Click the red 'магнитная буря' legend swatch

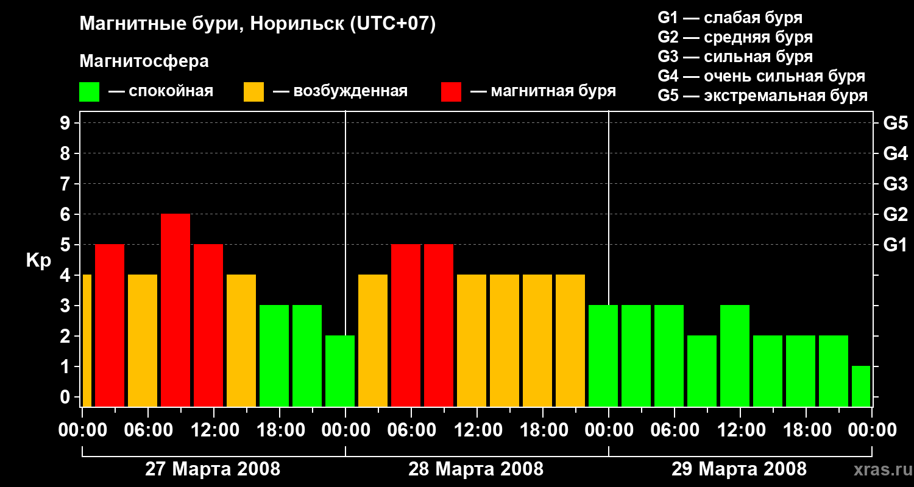tap(451, 92)
